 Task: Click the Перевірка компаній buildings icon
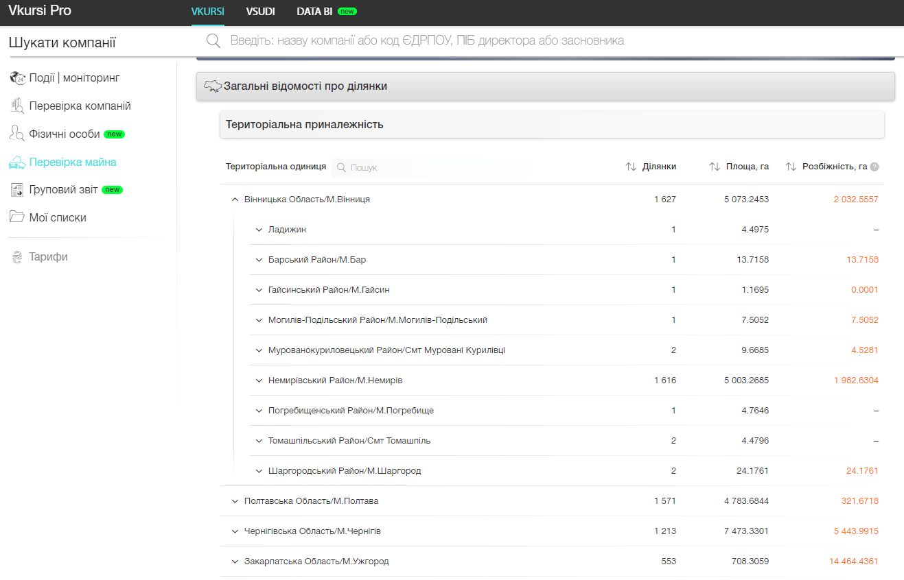coord(17,106)
